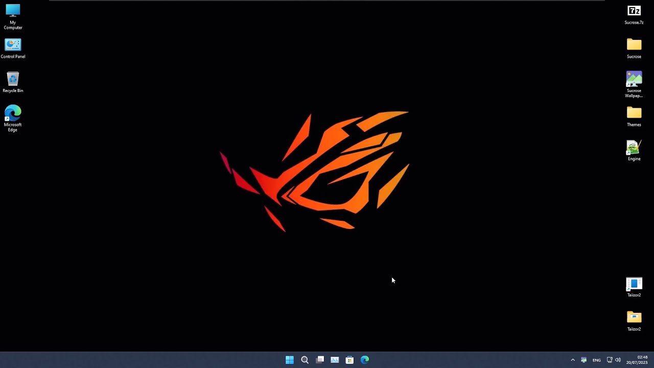
Task: Open the Control Panel desktop icon
Action: point(13,49)
